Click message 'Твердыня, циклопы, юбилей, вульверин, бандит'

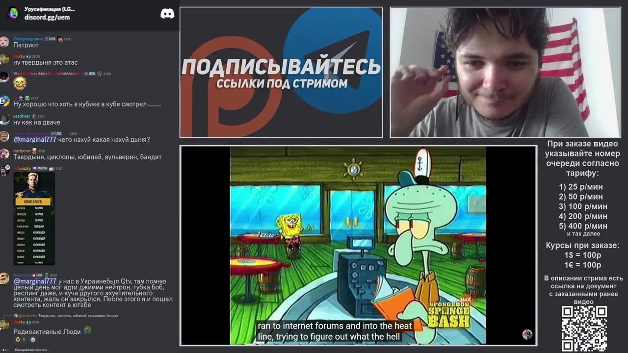87,157
